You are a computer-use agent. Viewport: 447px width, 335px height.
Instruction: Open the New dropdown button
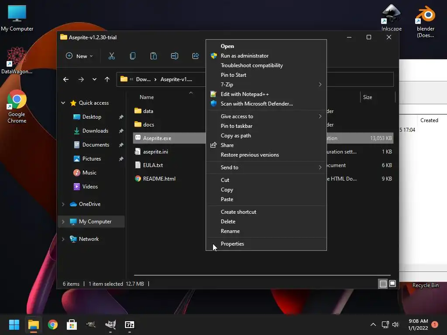click(x=79, y=56)
